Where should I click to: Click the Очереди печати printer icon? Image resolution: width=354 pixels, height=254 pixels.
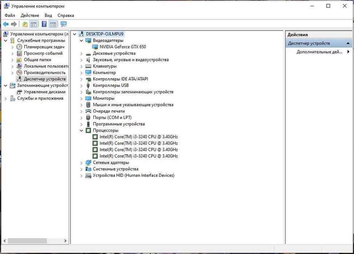click(x=88, y=111)
